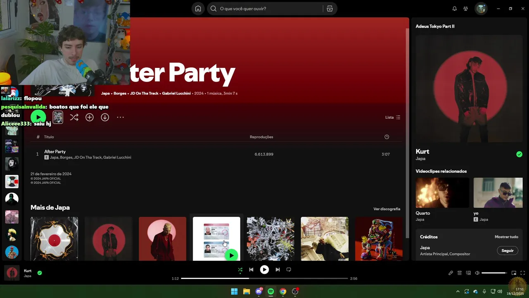Open Gabriel Lucchini link in header
The width and height of the screenshot is (529, 298).
point(176,94)
